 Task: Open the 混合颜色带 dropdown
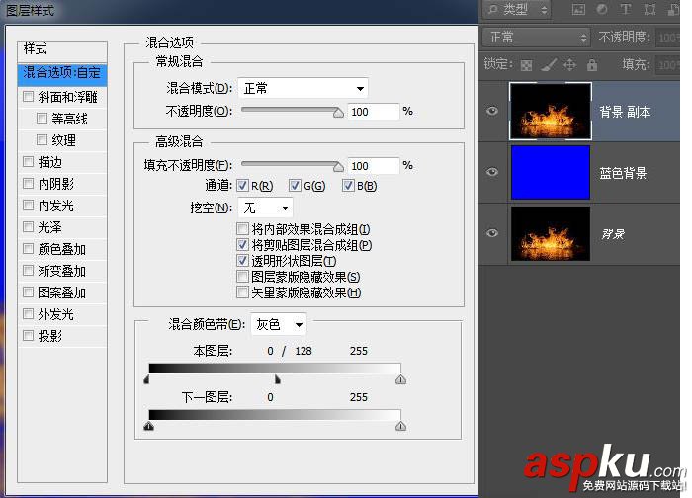coord(279,325)
